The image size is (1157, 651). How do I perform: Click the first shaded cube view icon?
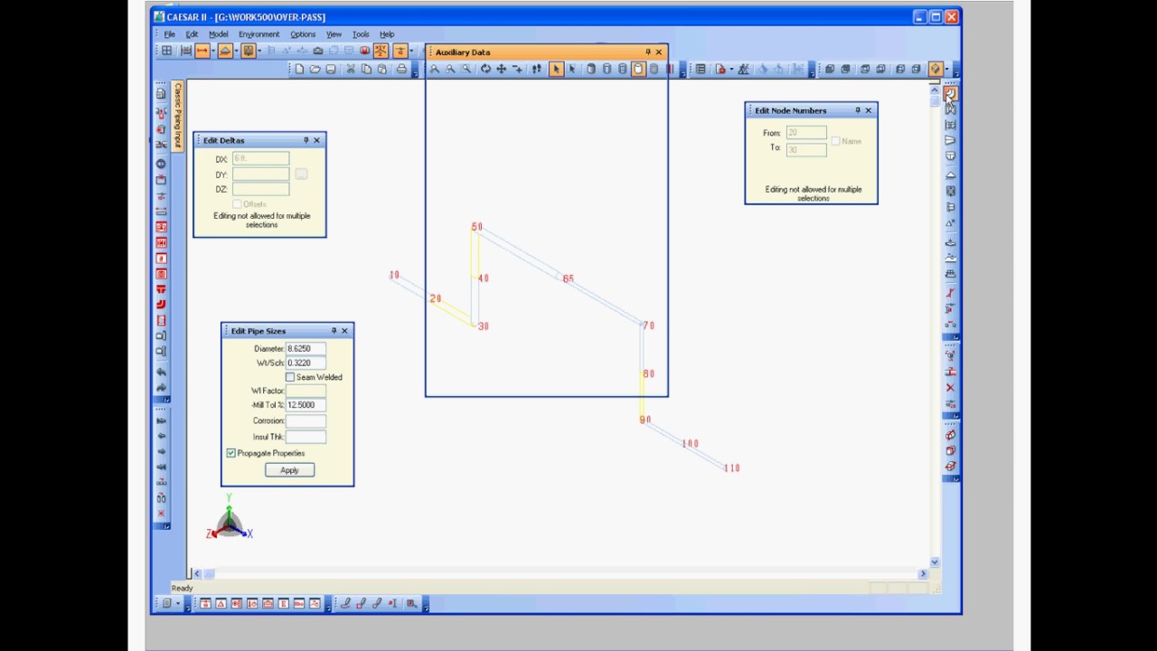(830, 70)
